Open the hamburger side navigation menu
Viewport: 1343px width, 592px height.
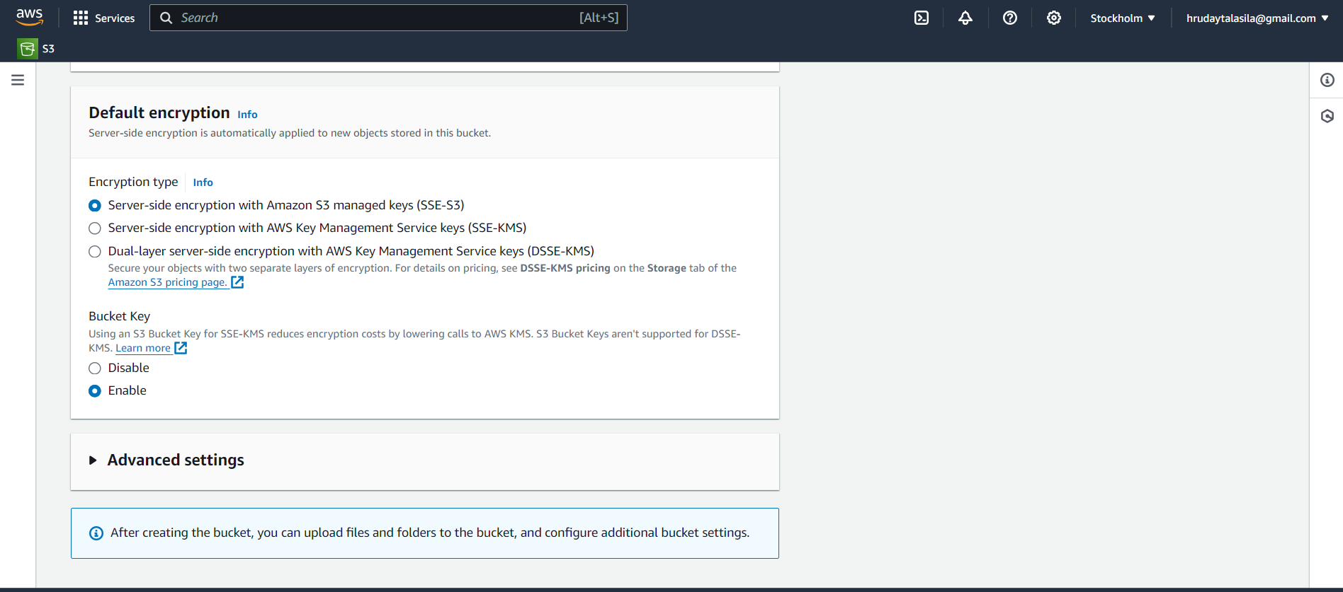[18, 81]
